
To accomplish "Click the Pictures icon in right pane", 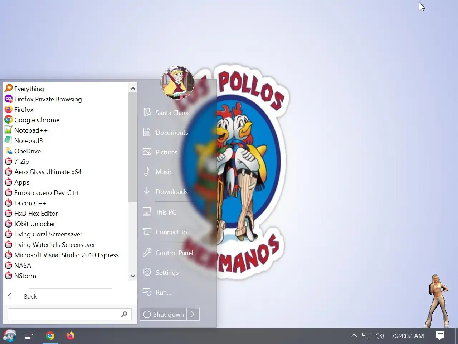I will (147, 152).
